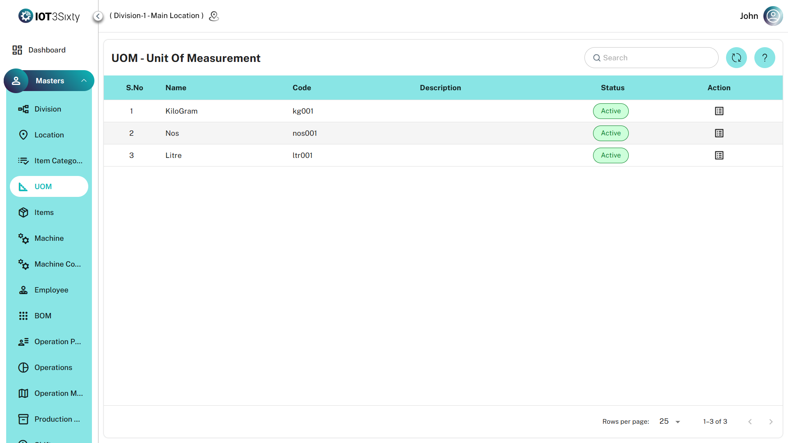Go to previous page arrow

pos(750,422)
